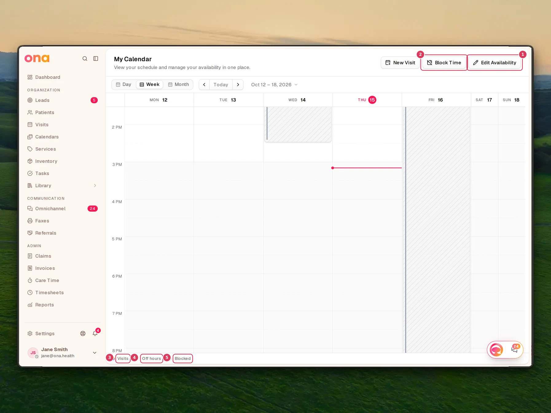This screenshot has height=413, width=551.
Task: Click the Block Time button
Action: point(444,63)
